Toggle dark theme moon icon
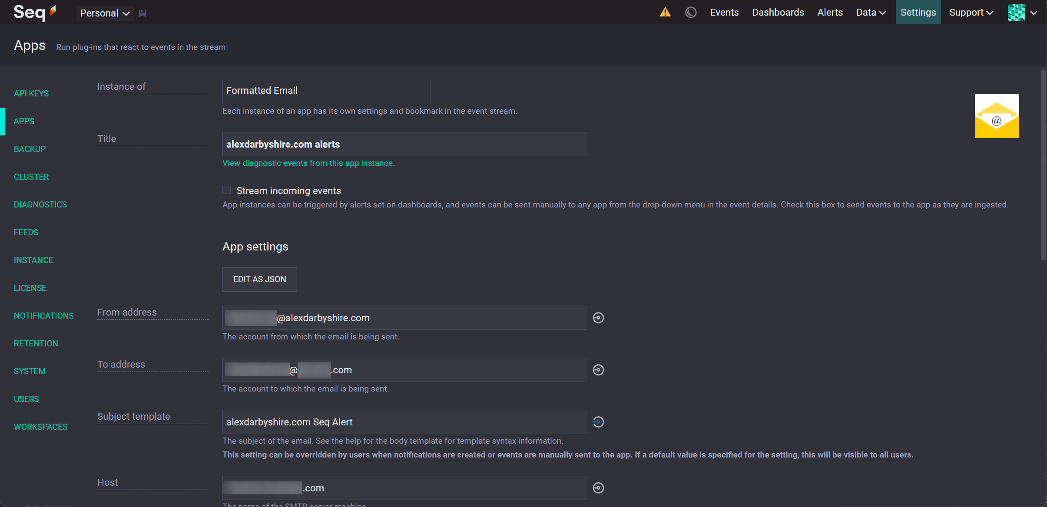Screen dimensions: 1047x507 pyautogui.click(x=691, y=12)
